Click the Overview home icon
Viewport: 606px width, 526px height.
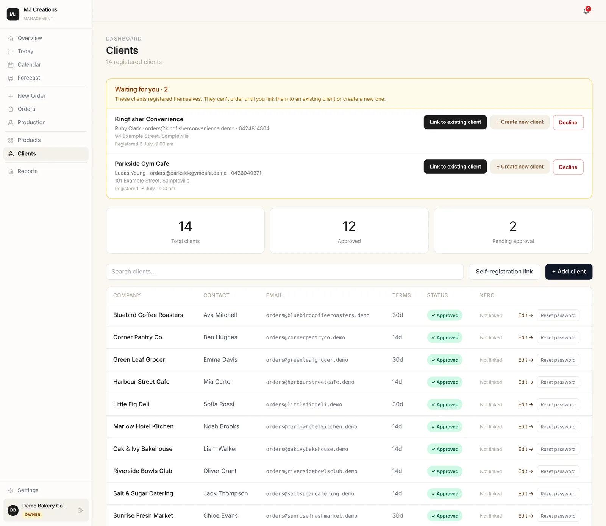(11, 39)
